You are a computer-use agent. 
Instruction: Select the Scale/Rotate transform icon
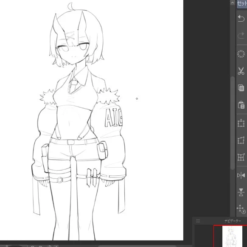point(241,123)
